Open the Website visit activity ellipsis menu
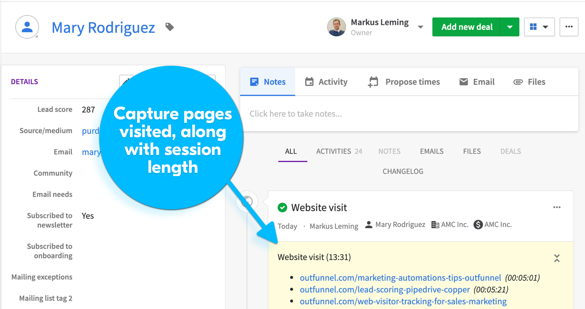 coord(557,207)
